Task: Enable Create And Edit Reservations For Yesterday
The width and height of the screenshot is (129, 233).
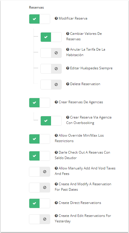Action: [x=40, y=219]
